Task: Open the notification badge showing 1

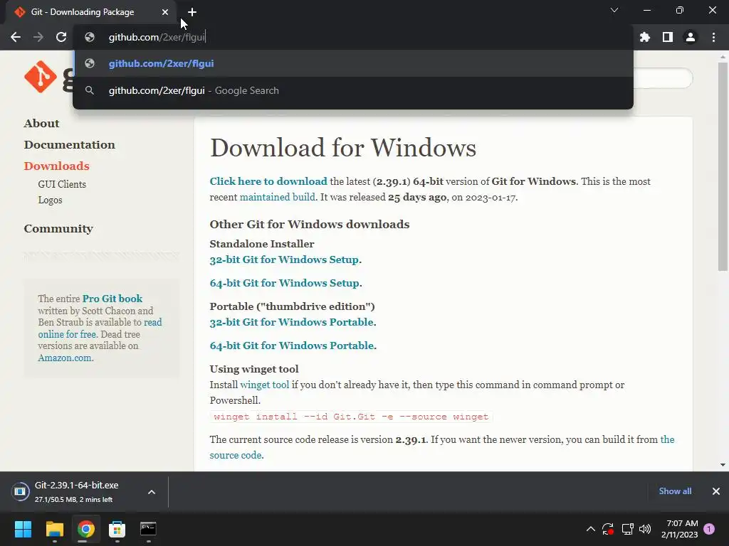Action: pyautogui.click(x=709, y=529)
